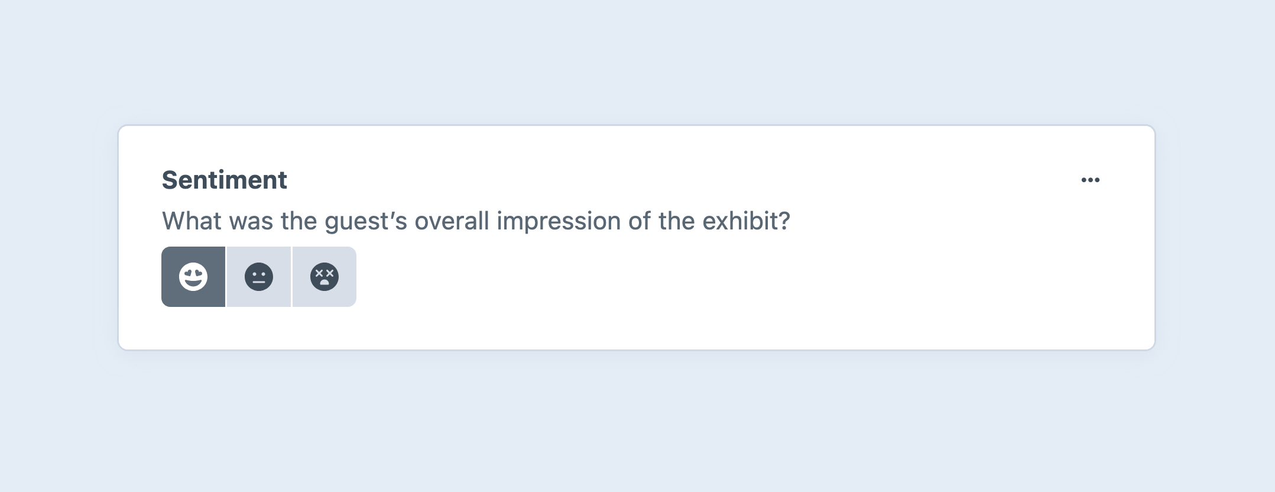Click the word "guest's" in the question
Screen dimensions: 1275x492
click(366, 221)
